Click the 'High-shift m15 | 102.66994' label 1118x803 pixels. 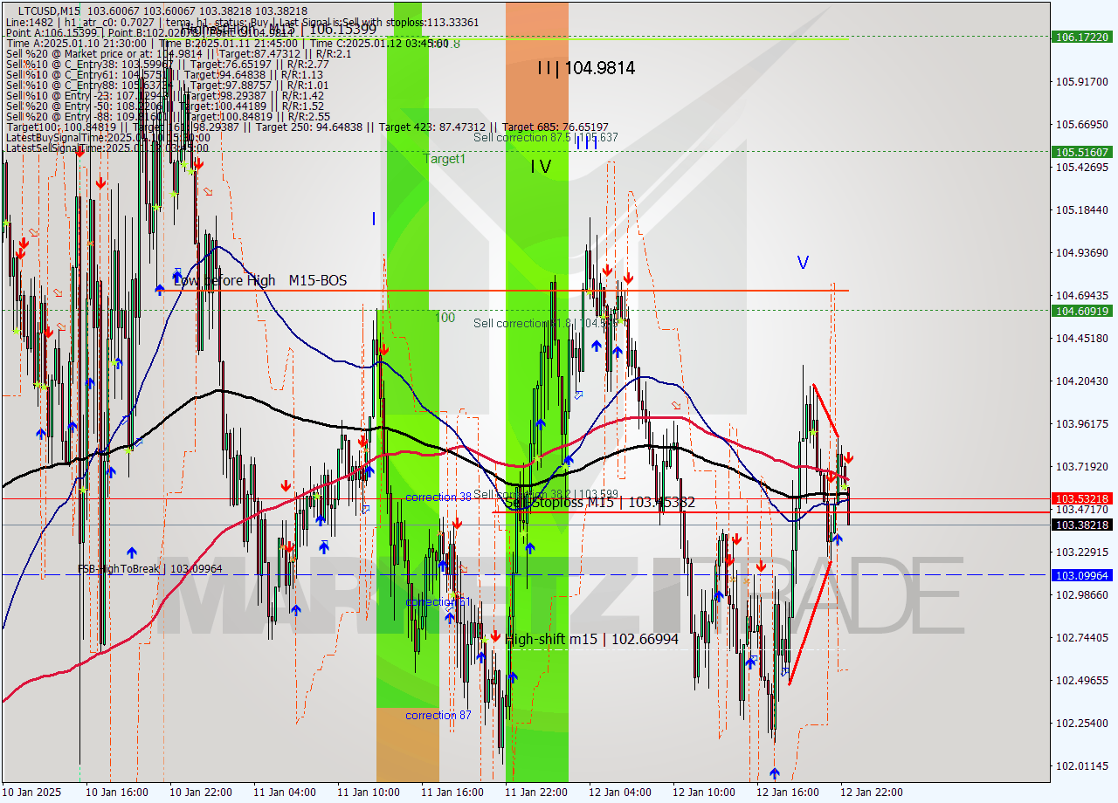click(x=591, y=639)
